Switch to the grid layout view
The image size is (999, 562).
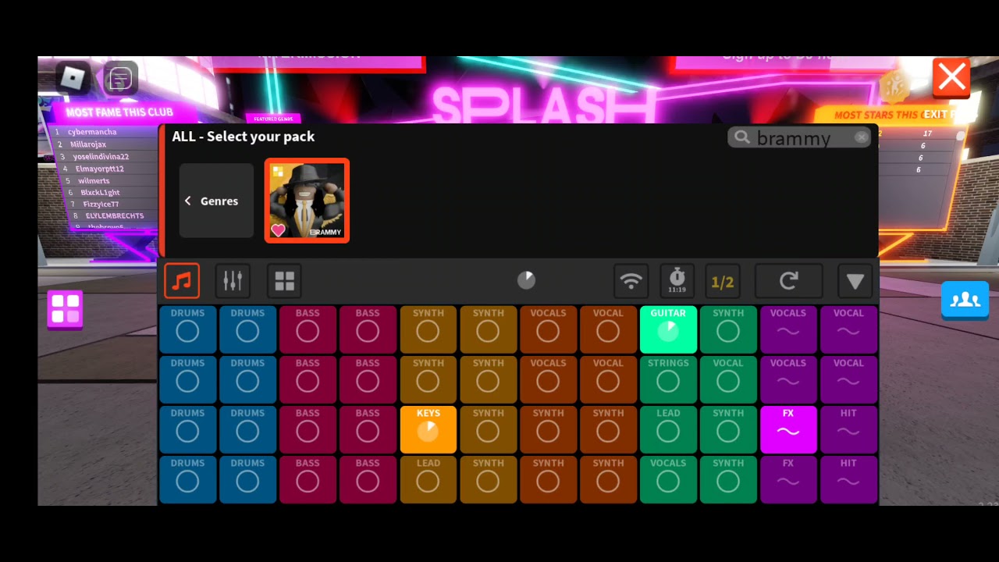point(284,281)
